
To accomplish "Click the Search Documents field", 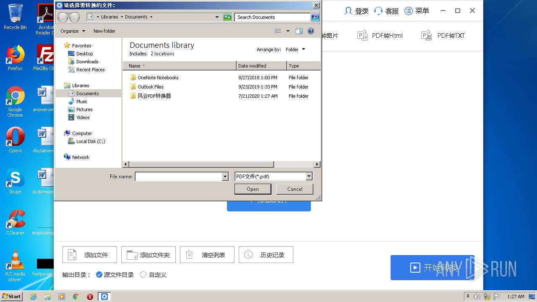I will [x=272, y=17].
